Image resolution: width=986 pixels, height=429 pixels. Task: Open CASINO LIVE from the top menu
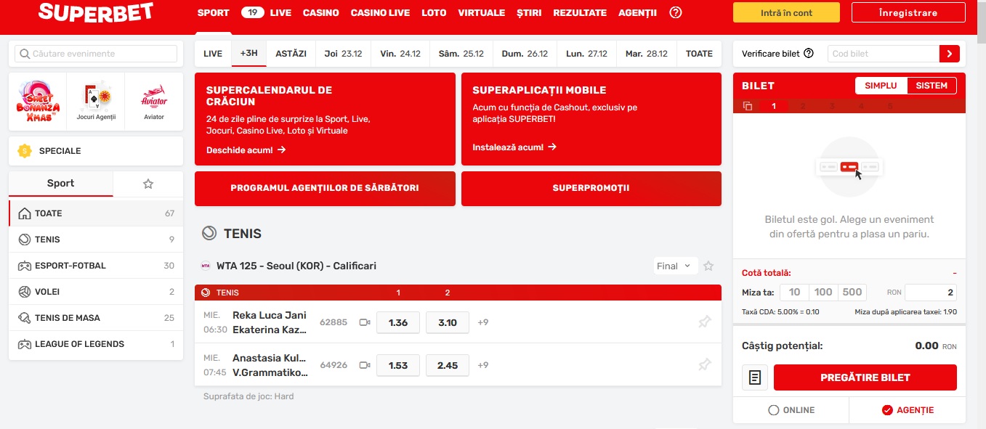click(380, 12)
